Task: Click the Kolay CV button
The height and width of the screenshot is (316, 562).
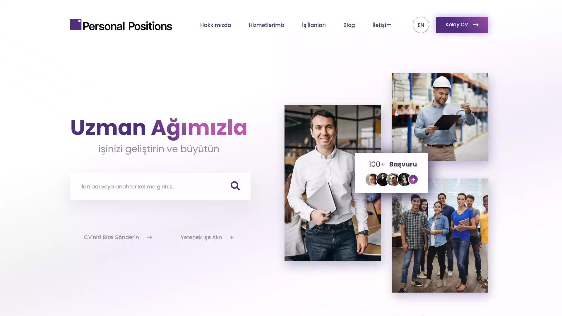Action: click(462, 25)
